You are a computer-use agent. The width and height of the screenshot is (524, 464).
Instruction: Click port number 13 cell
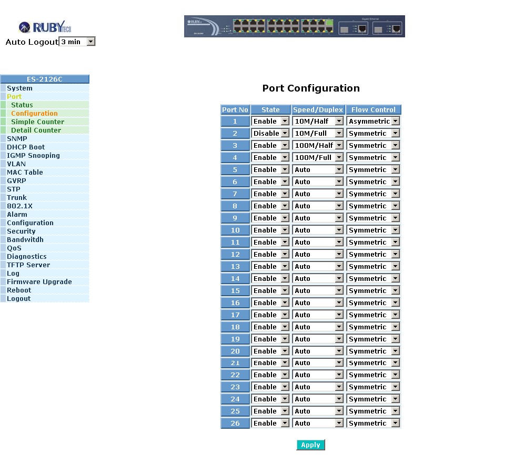pos(235,266)
